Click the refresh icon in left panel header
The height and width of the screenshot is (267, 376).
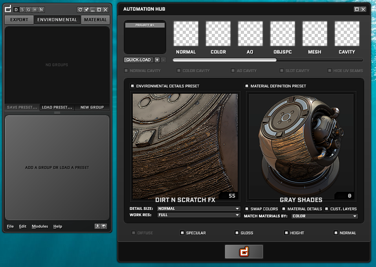81,9
